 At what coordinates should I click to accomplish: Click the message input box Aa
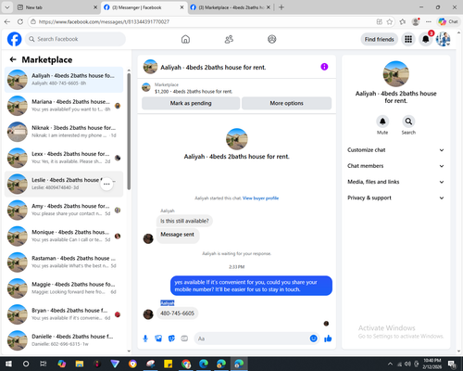(x=257, y=339)
